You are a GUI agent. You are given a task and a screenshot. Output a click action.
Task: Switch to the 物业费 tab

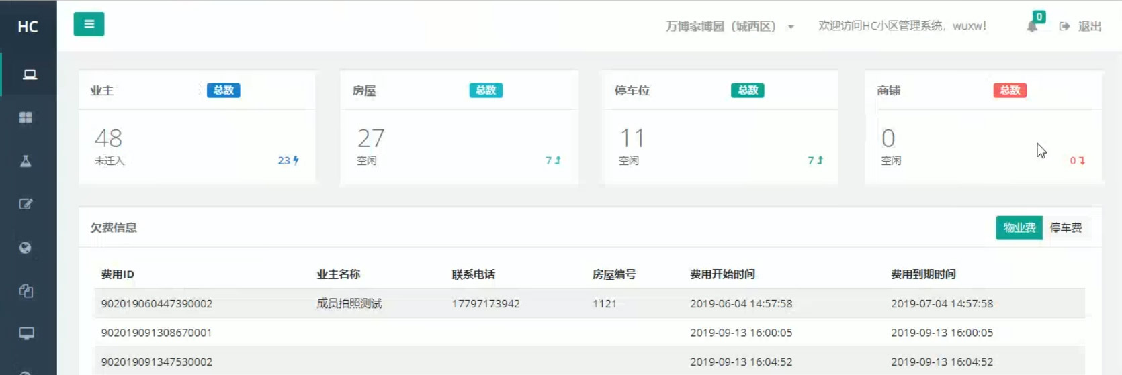(x=1019, y=228)
